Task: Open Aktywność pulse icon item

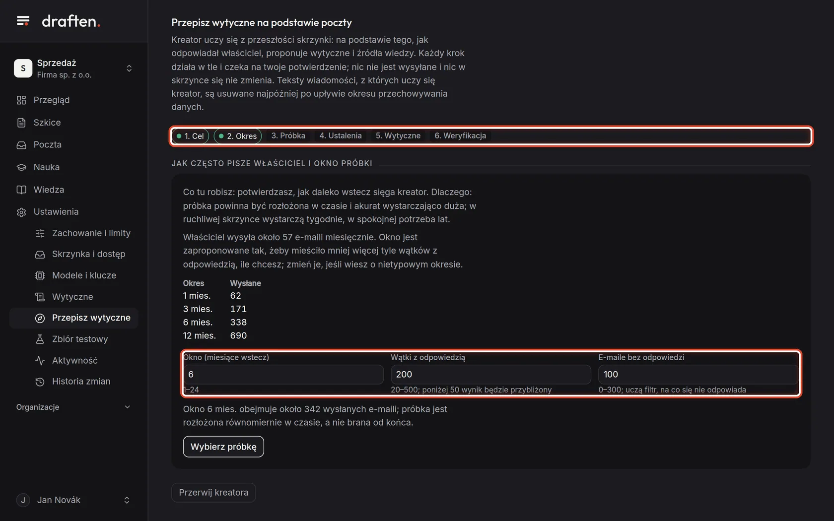Action: tap(40, 361)
